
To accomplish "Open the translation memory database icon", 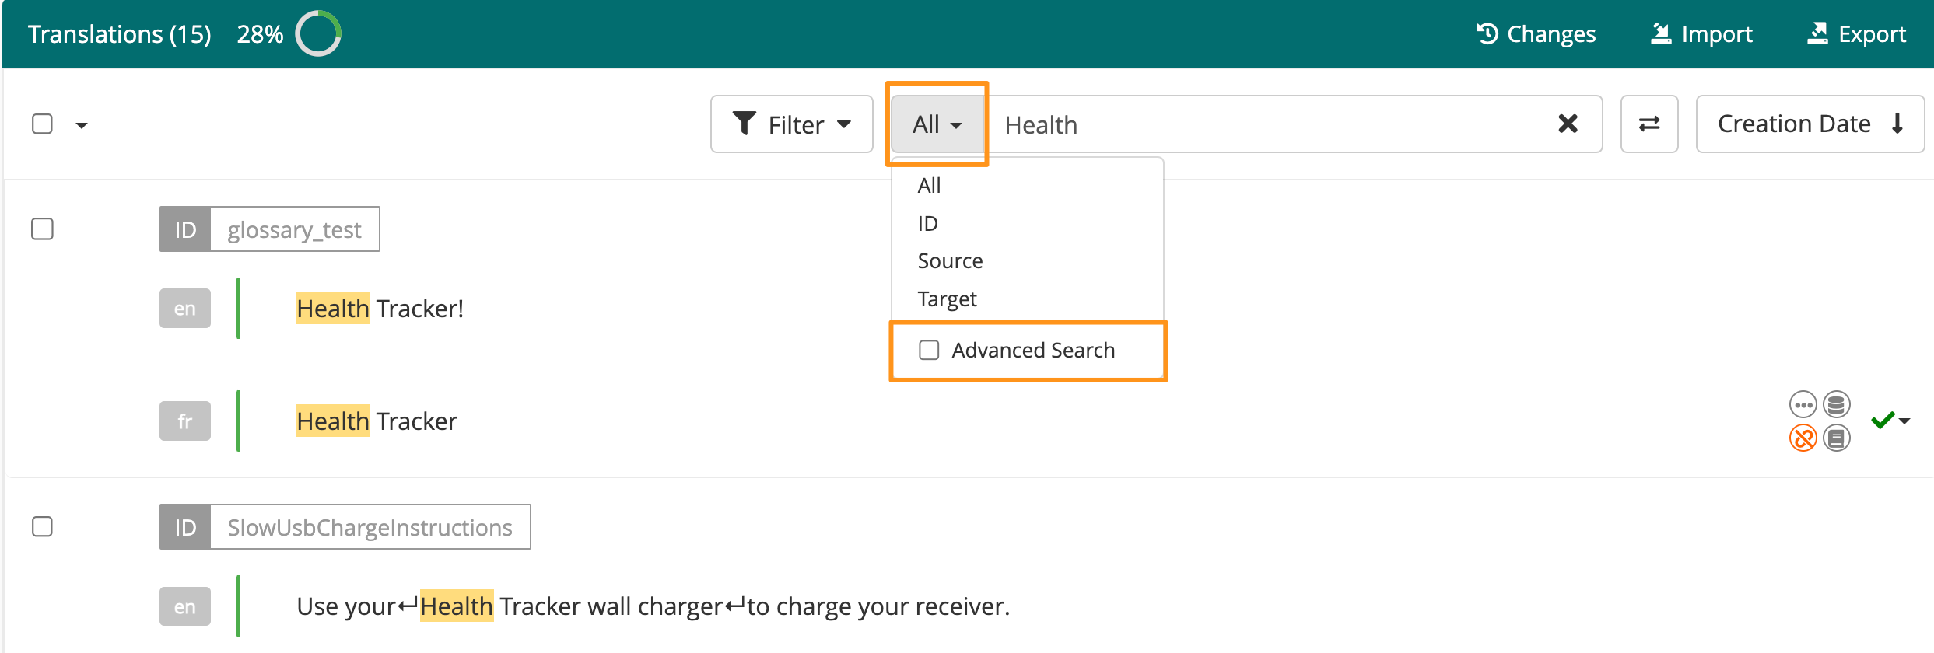I will pyautogui.click(x=1837, y=404).
